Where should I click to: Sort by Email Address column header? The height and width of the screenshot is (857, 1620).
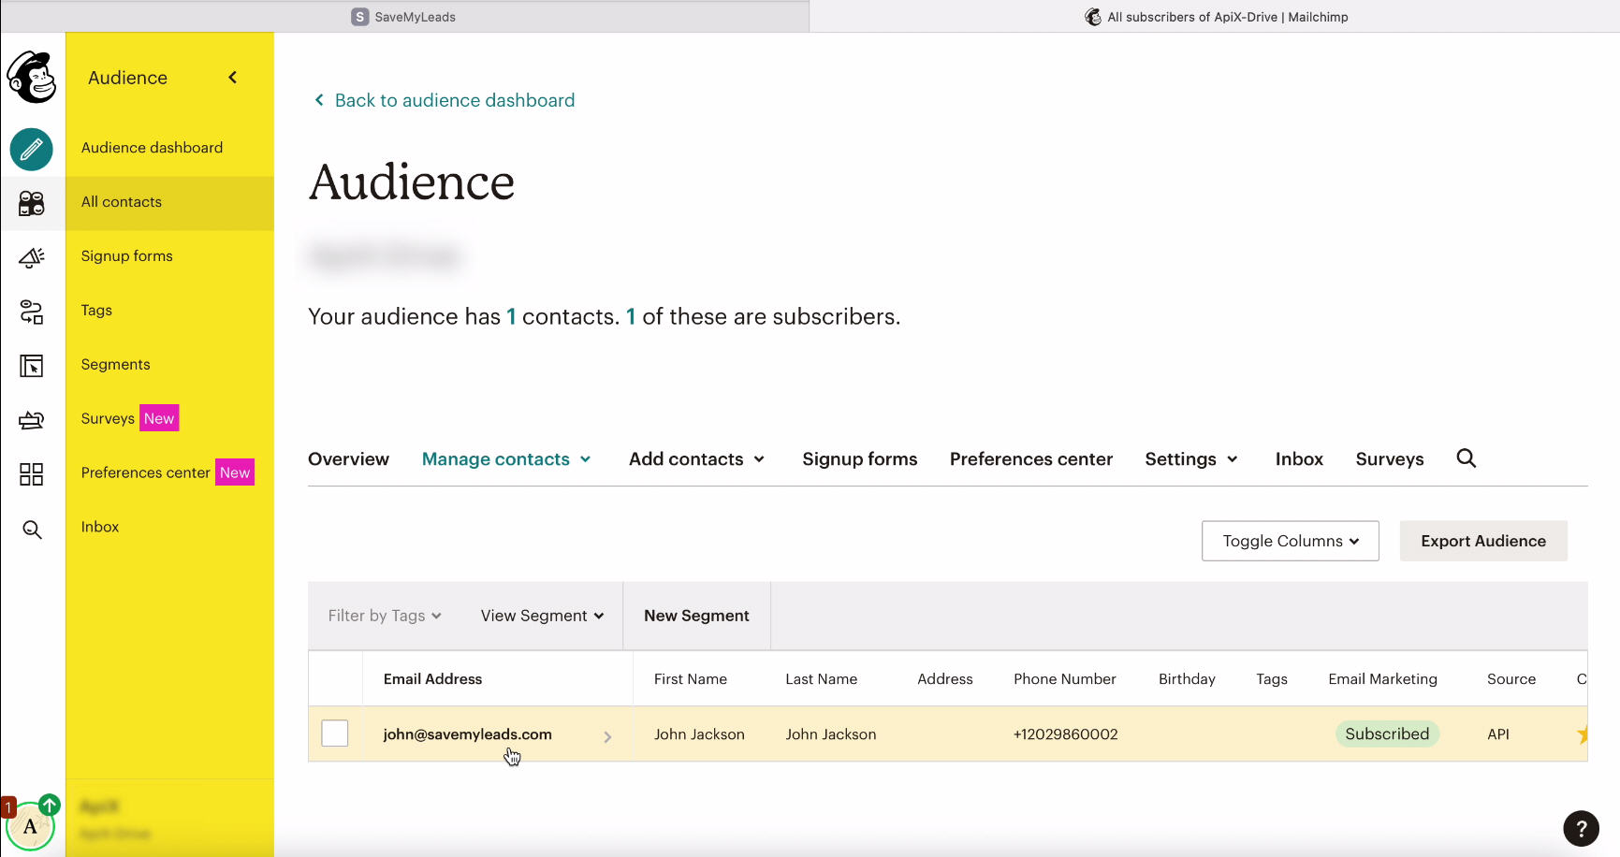point(432,679)
